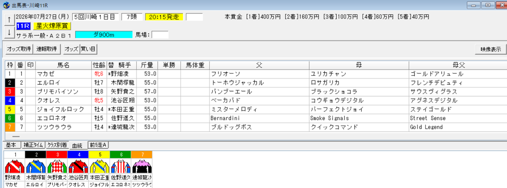
Task: Click broodmare sire Street Sense cell
Action: pos(457,118)
